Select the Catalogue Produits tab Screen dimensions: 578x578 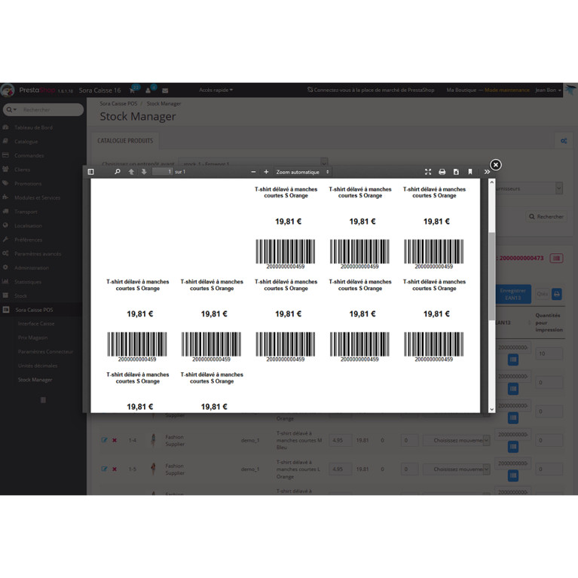point(125,141)
